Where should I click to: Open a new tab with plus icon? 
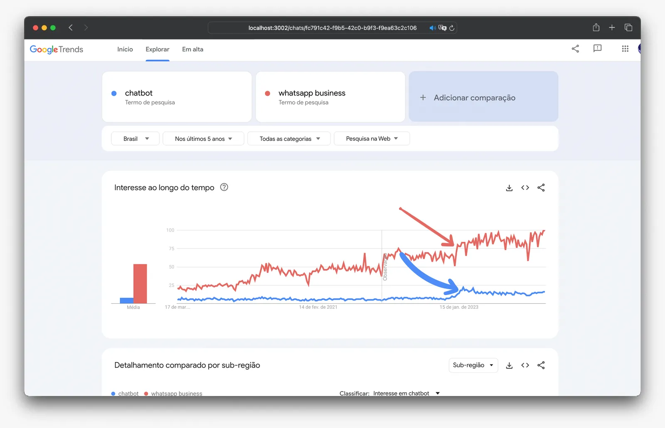[612, 27]
